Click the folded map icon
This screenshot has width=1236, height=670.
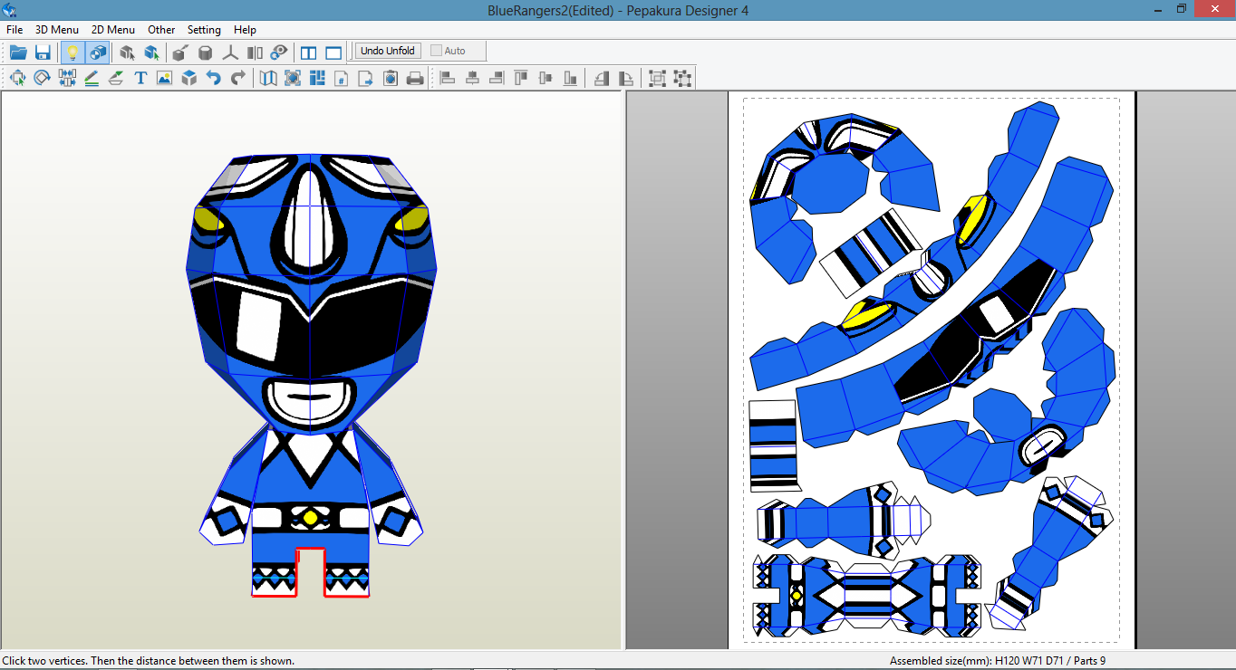click(x=268, y=78)
